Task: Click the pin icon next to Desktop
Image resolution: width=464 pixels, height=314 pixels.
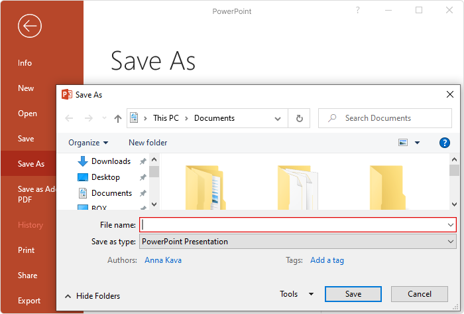Action: (x=143, y=177)
